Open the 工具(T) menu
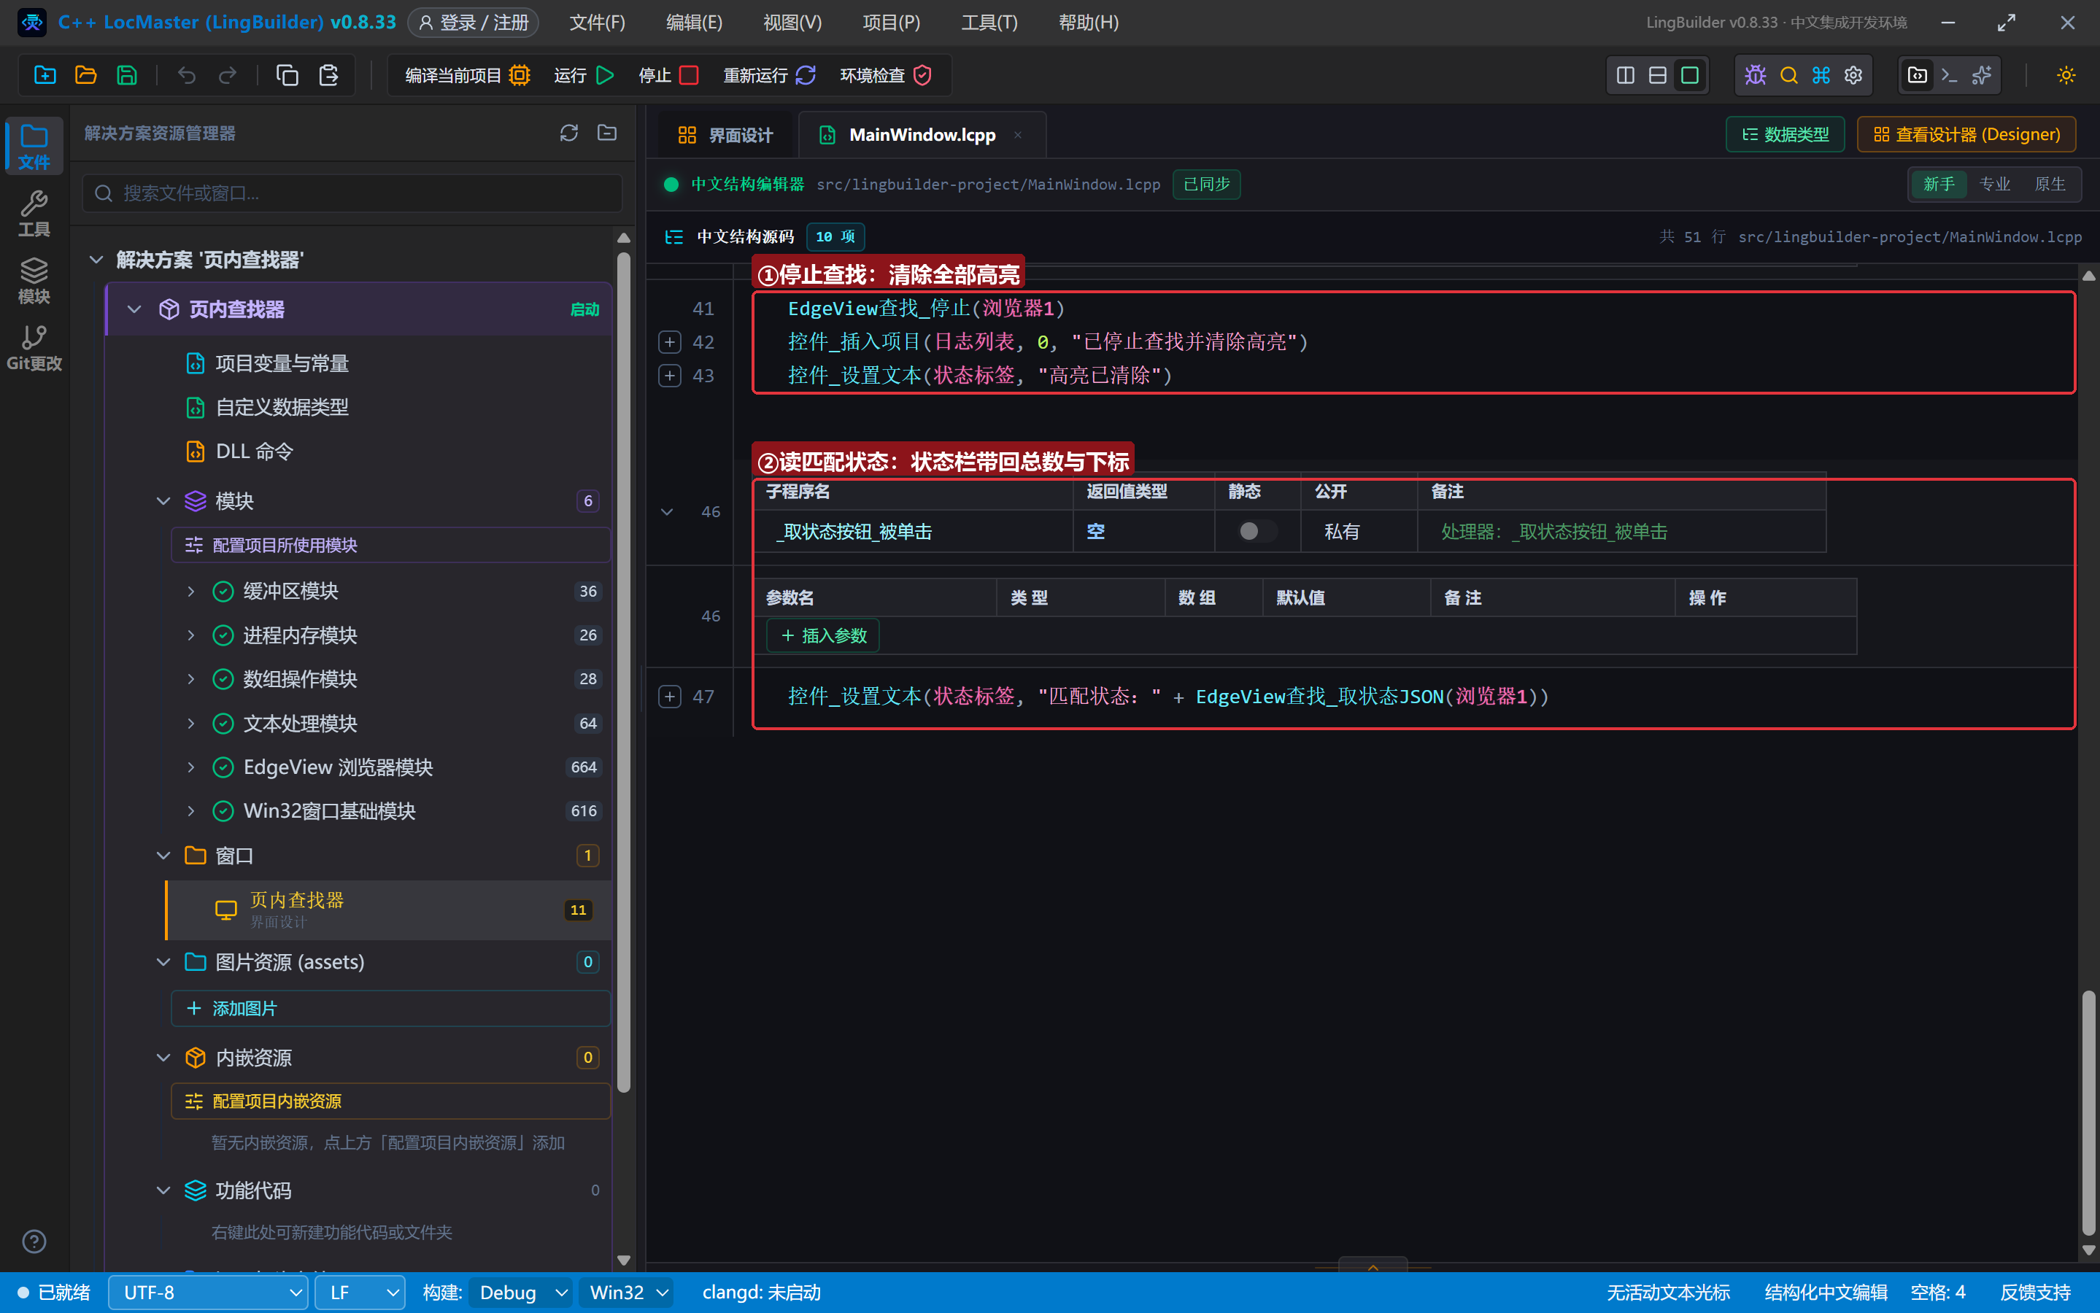Image resolution: width=2100 pixels, height=1313 pixels. point(989,23)
